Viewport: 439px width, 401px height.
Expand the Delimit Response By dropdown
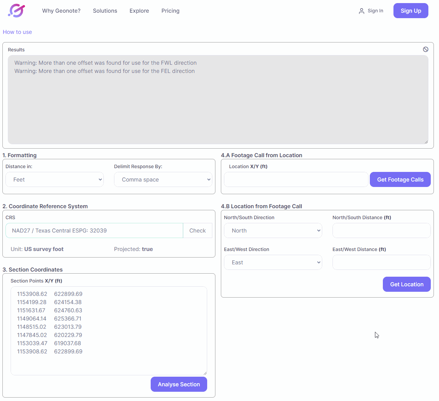click(163, 179)
